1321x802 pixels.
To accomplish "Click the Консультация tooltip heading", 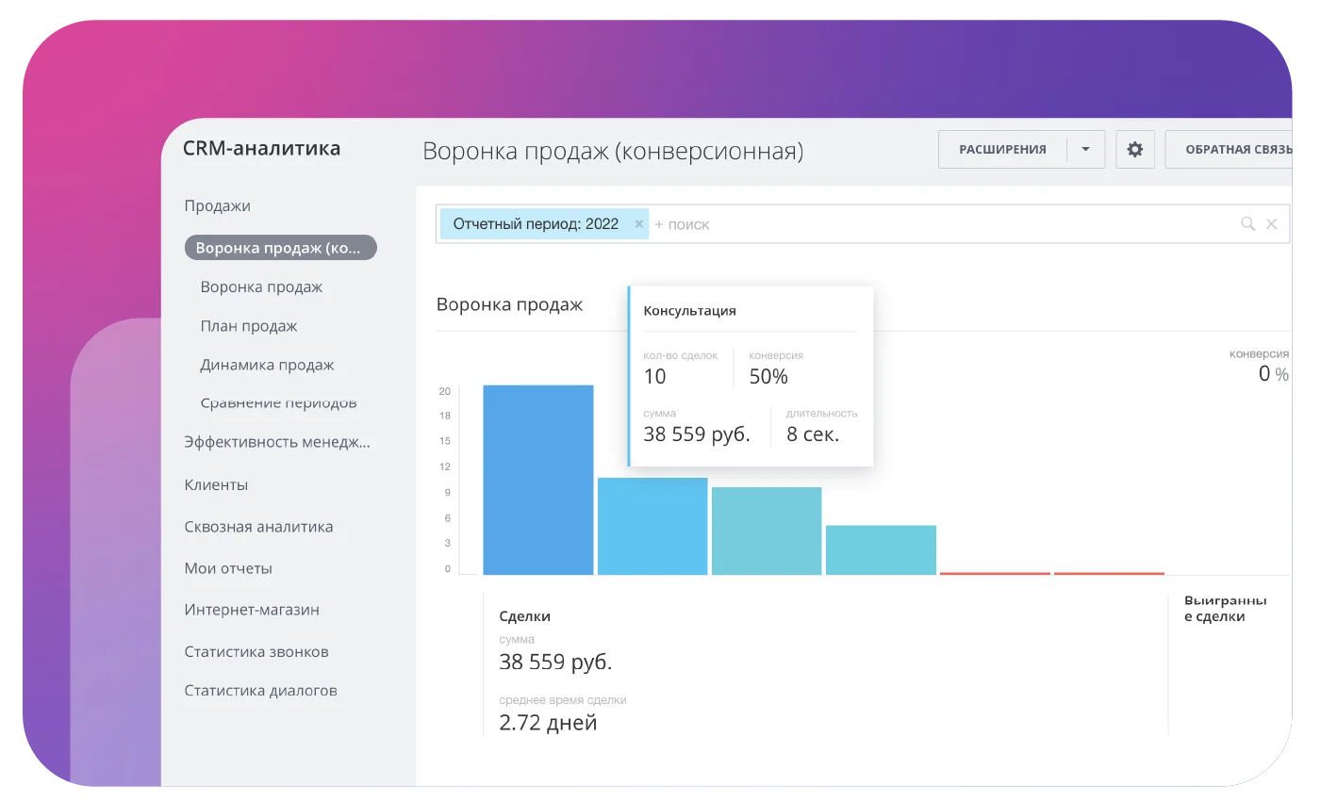I will tap(689, 311).
